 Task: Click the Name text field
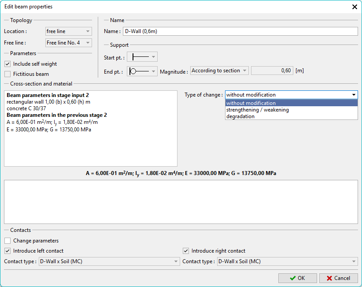click(x=240, y=31)
